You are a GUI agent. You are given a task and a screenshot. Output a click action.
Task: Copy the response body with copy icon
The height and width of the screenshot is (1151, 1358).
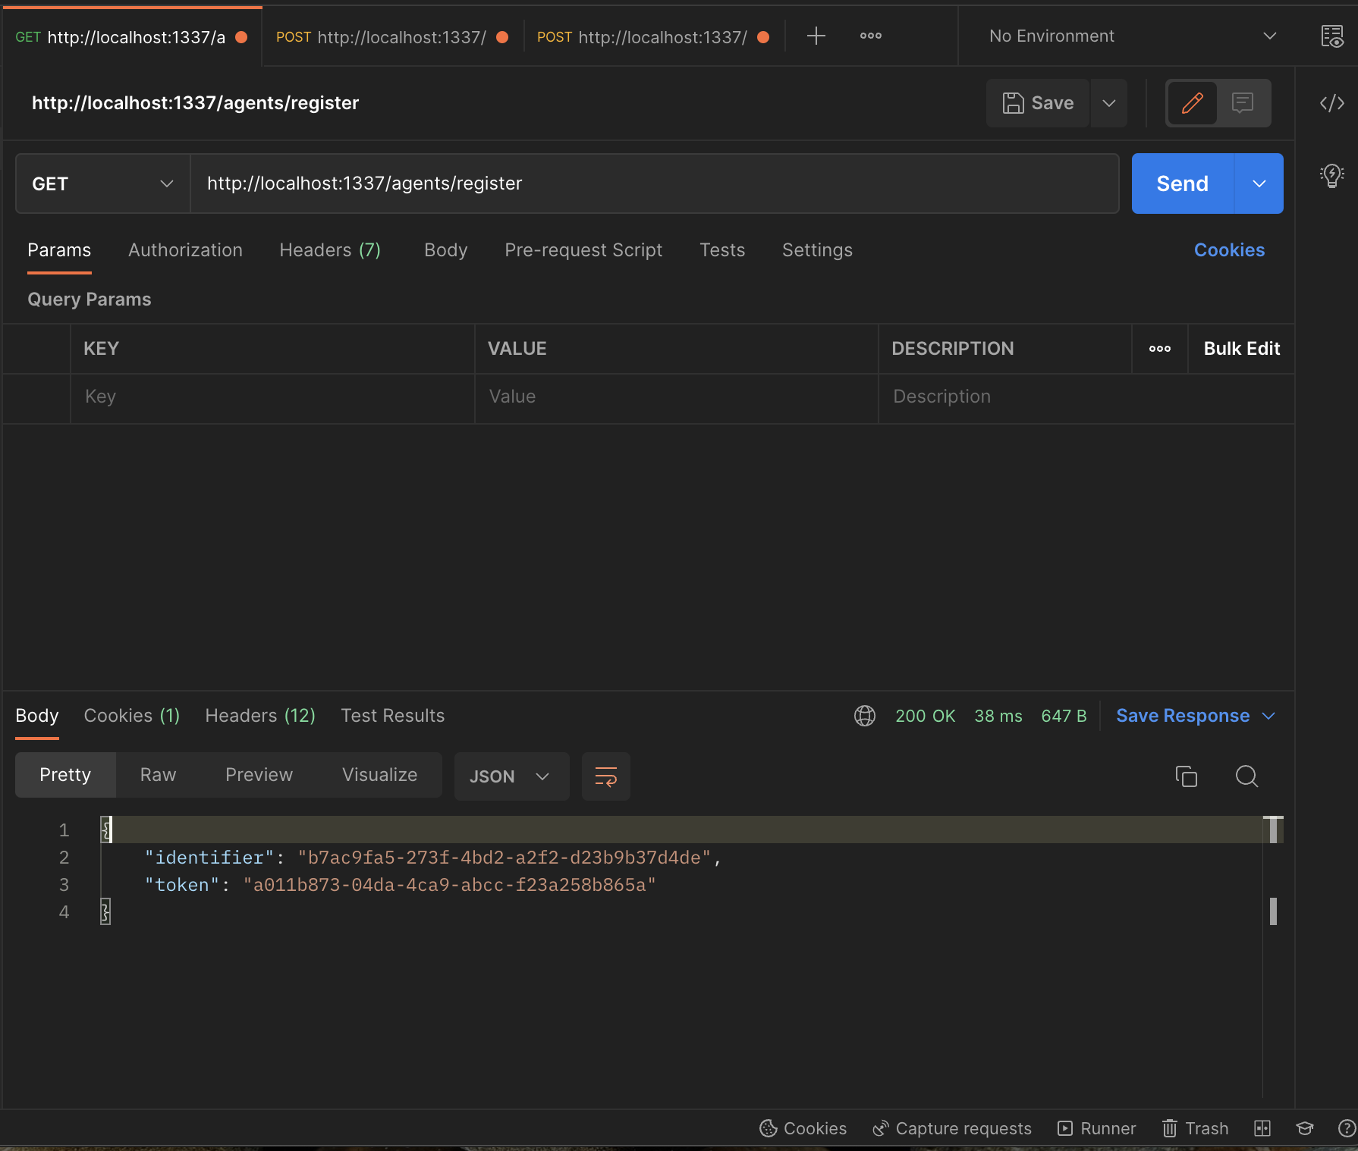(x=1186, y=776)
